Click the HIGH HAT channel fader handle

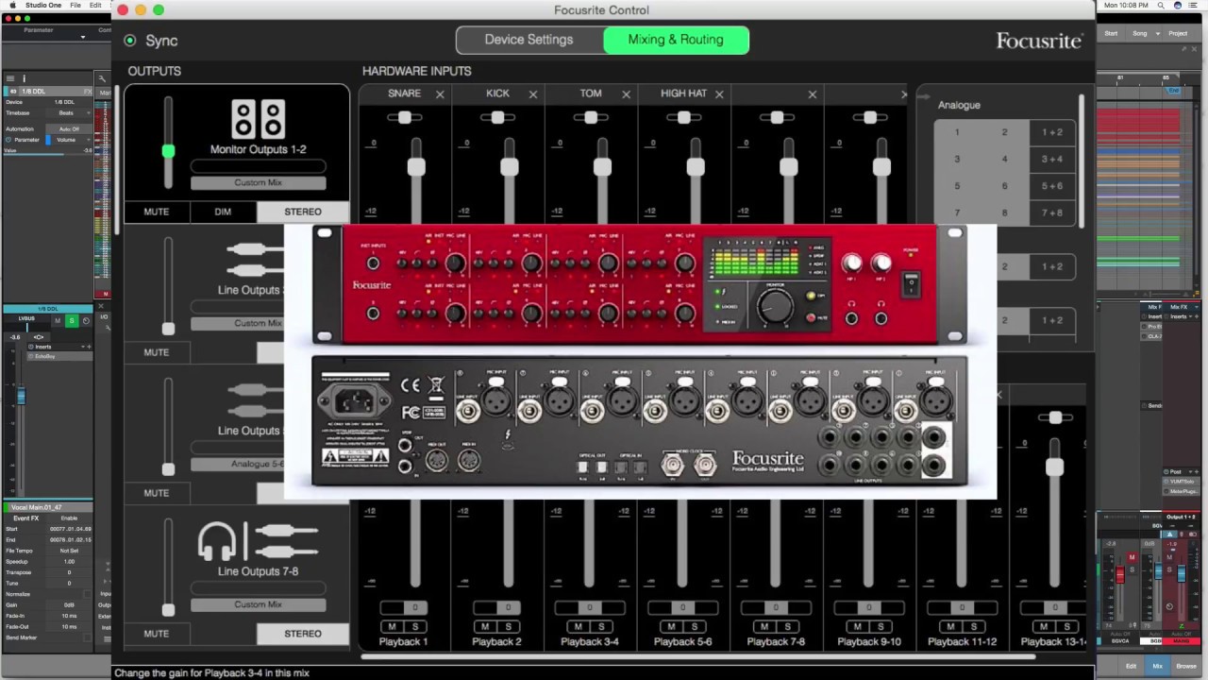(696, 167)
